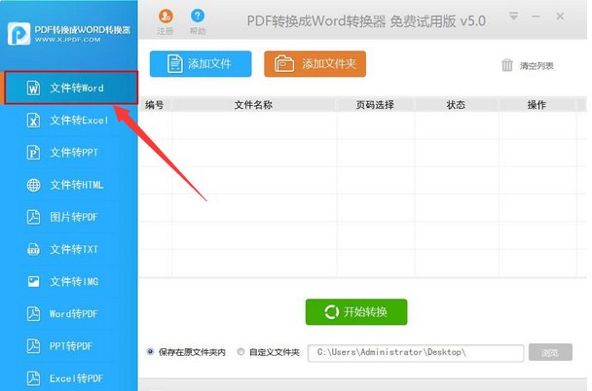The image size is (592, 391).
Task: Click the Word document icon in sidebar
Action: pyautogui.click(x=34, y=88)
